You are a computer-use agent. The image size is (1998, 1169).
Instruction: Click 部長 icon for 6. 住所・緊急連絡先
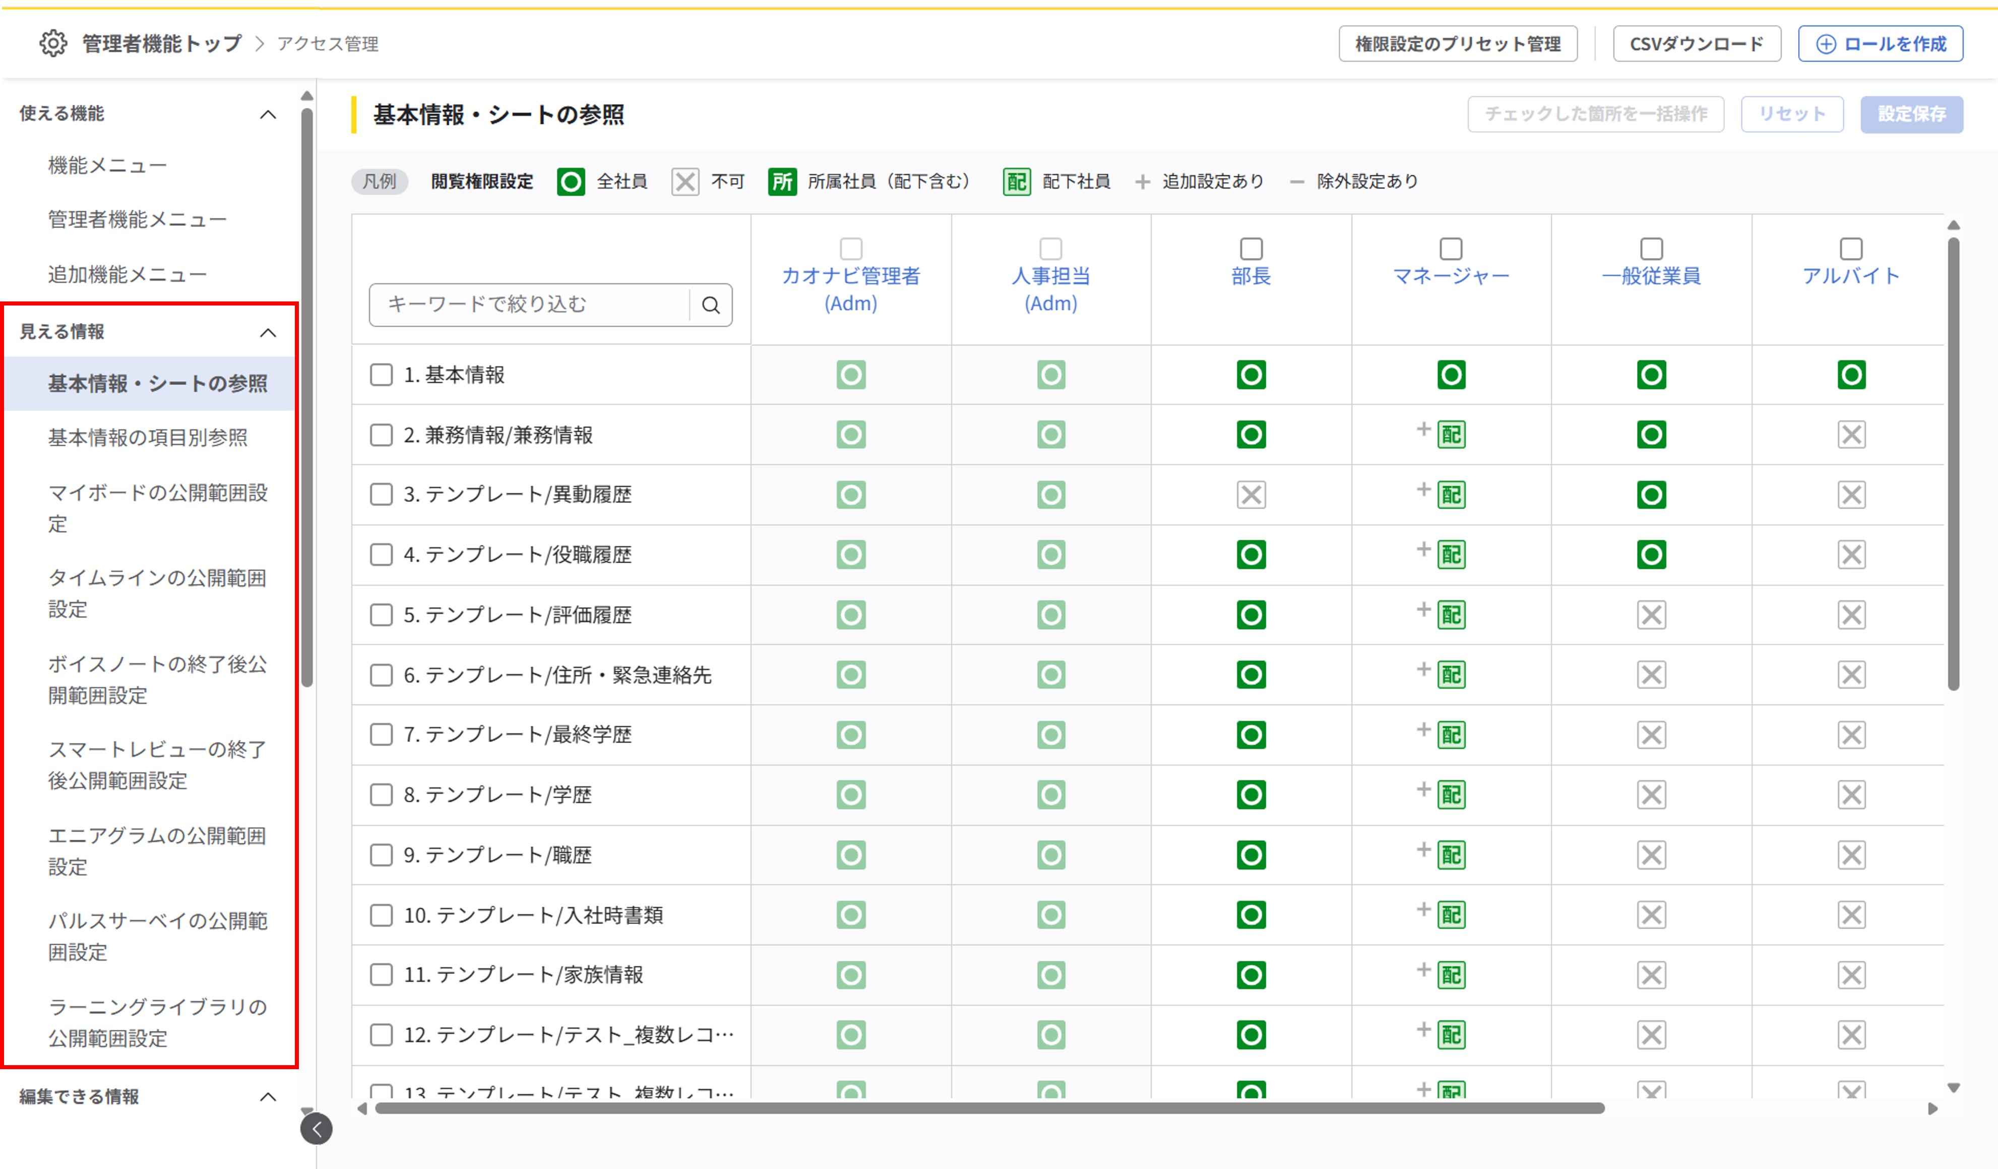[1251, 675]
